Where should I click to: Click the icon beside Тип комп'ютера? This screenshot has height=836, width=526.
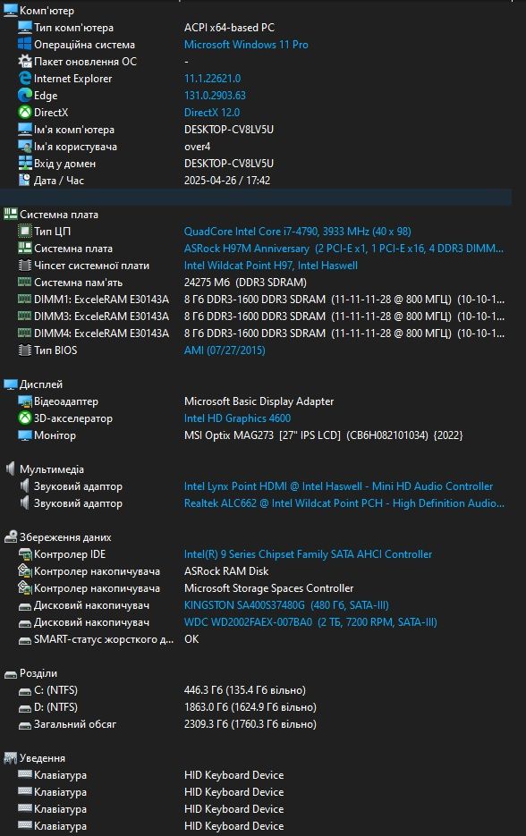[x=24, y=27]
